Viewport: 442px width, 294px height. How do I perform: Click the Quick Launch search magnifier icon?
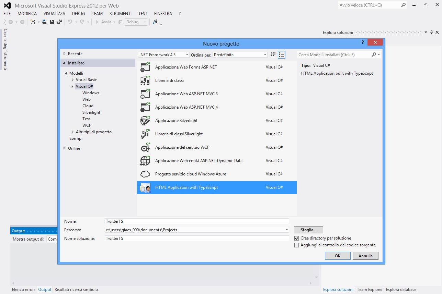coord(404,5)
